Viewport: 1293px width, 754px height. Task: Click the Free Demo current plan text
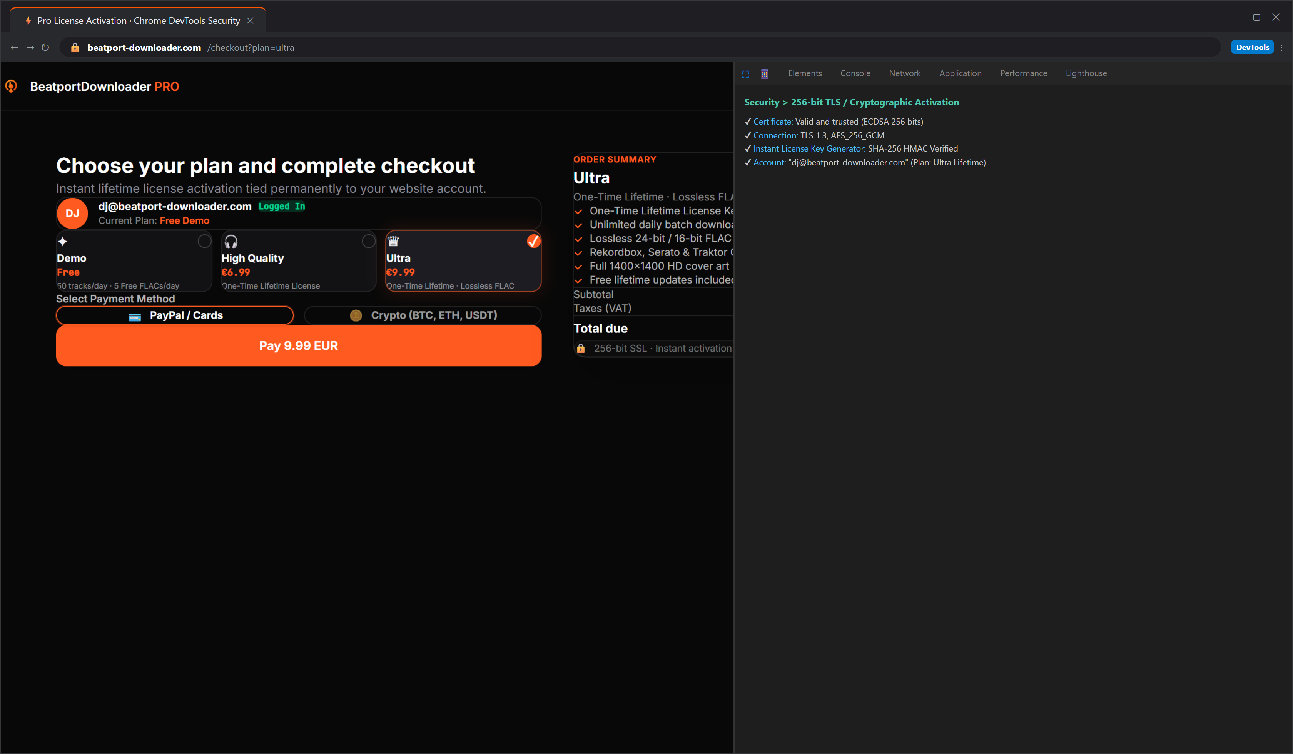tap(184, 220)
